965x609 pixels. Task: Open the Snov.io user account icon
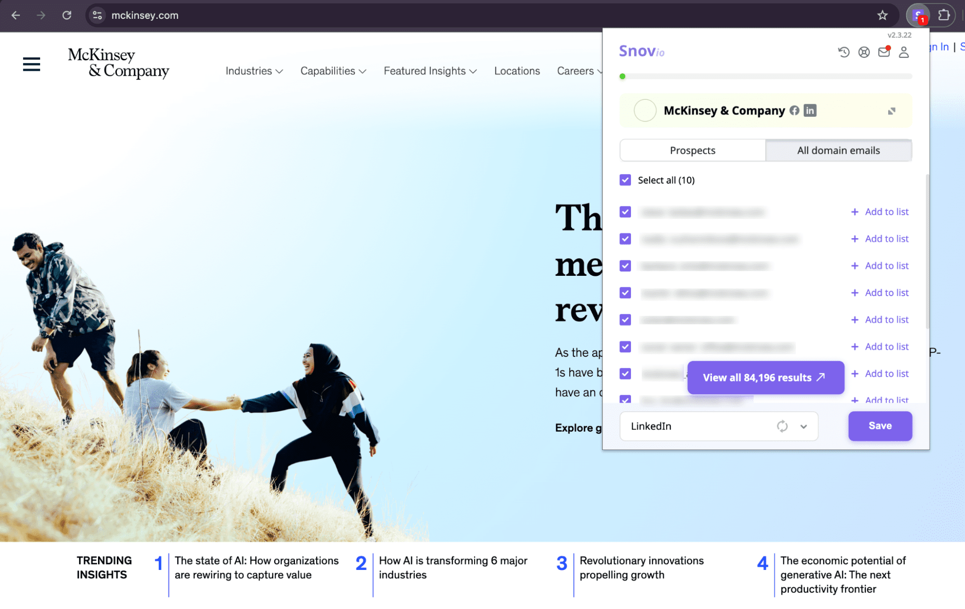904,52
